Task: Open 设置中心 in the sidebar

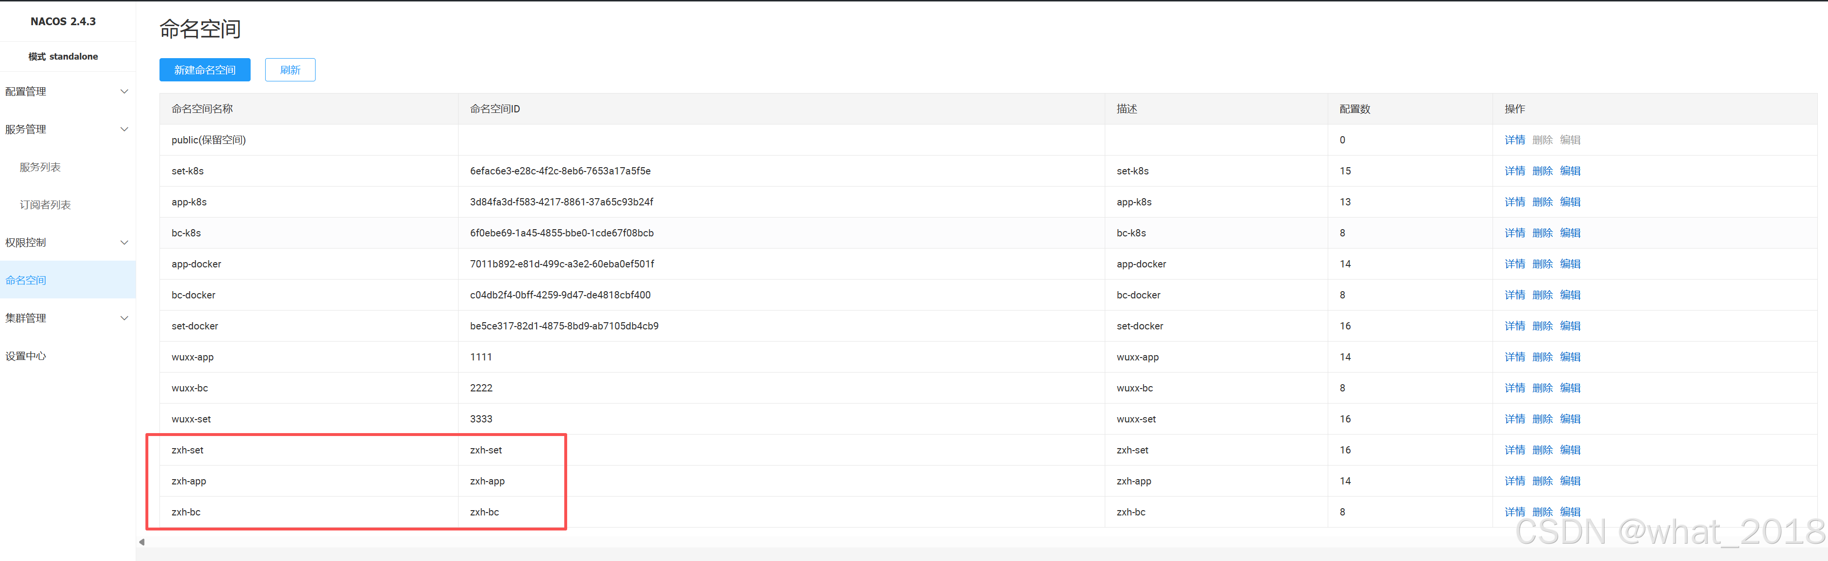Action: [x=26, y=356]
